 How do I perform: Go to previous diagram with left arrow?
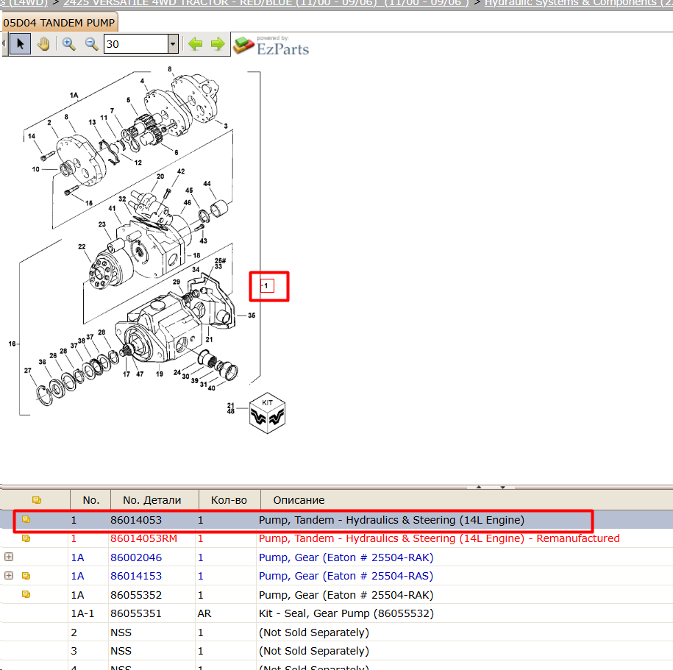tap(196, 44)
